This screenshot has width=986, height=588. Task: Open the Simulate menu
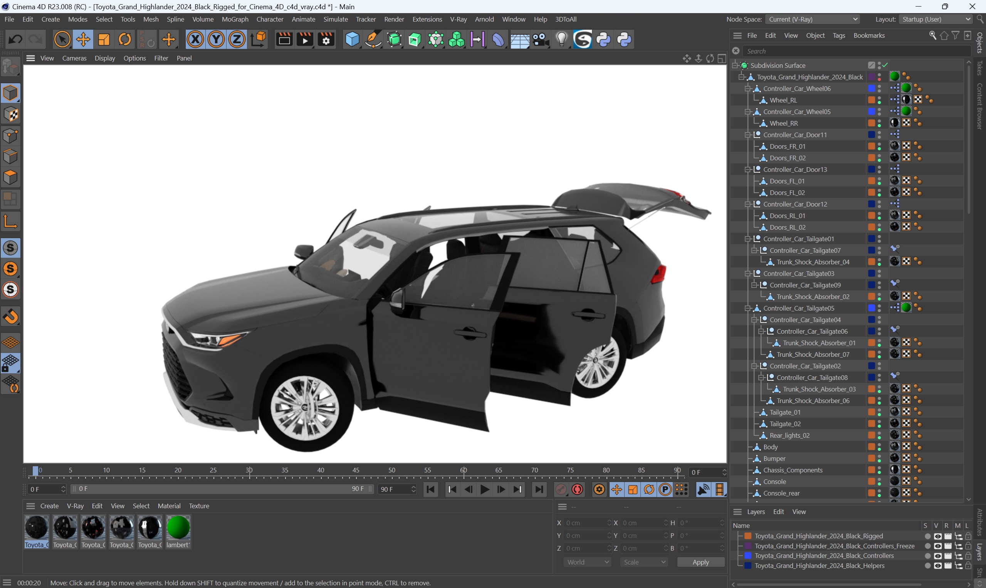click(336, 19)
